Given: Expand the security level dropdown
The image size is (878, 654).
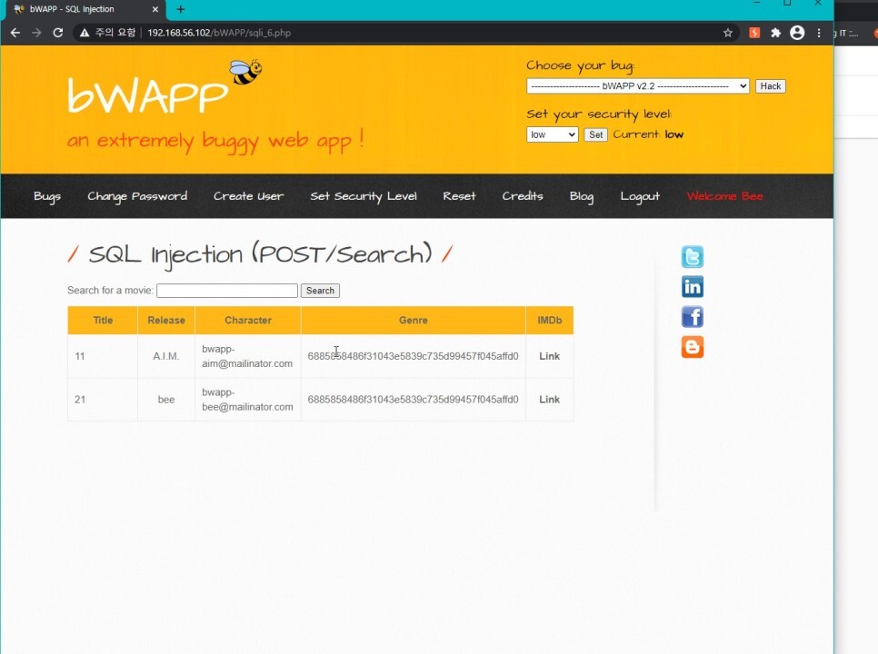Looking at the screenshot, I should click(x=552, y=134).
